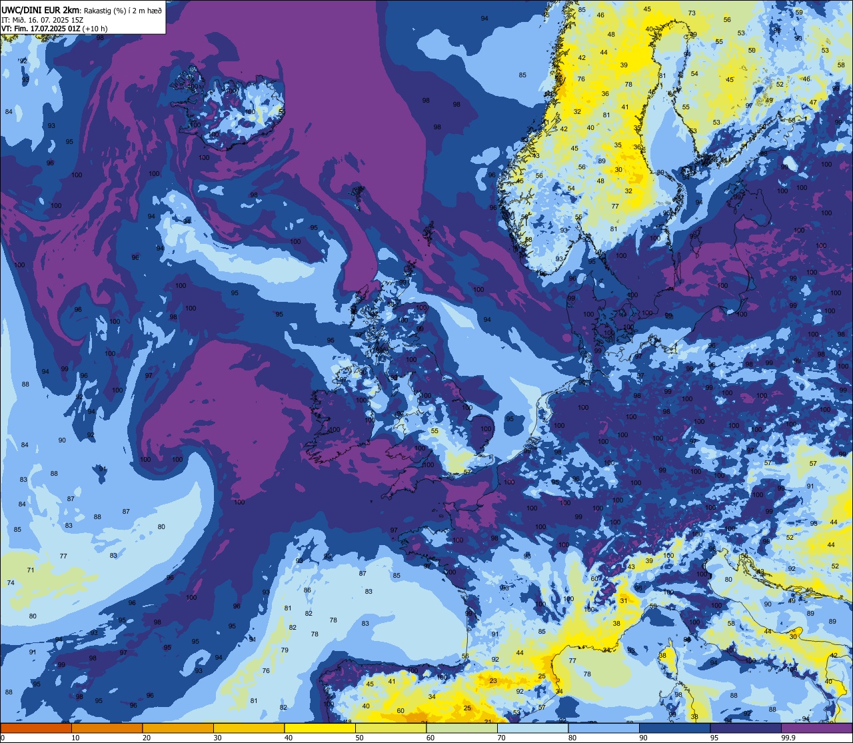
Task: Select the 90–95 blue legend swatch
Action: [674, 728]
